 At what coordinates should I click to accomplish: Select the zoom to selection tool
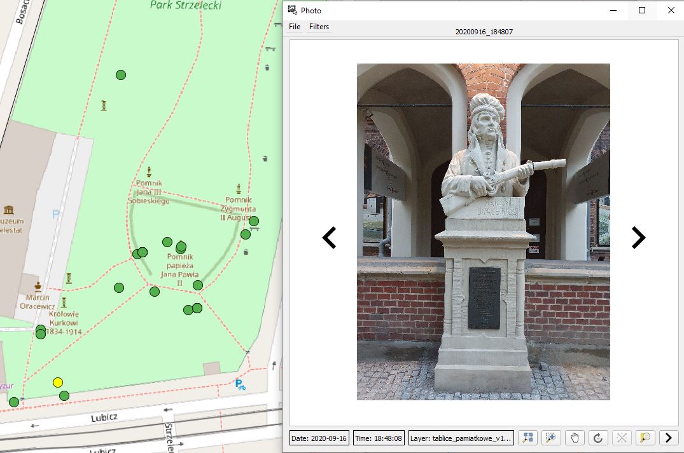(550, 438)
